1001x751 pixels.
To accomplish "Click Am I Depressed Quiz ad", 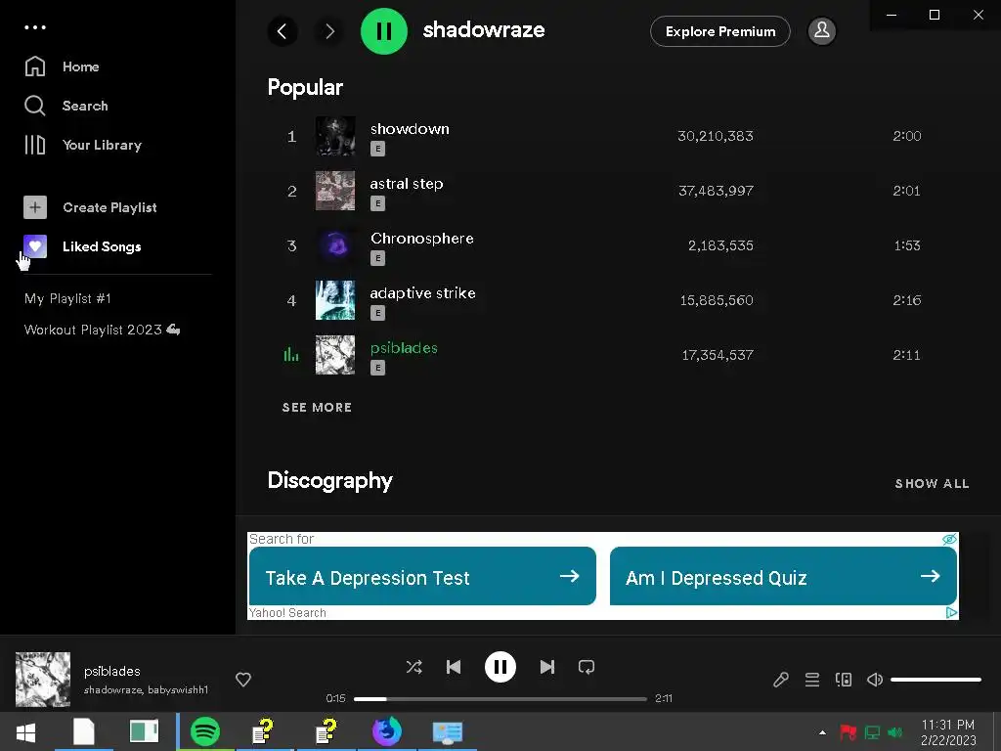I will [783, 576].
